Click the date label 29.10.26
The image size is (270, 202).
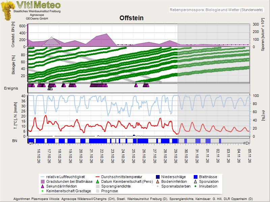click(x=175, y=156)
